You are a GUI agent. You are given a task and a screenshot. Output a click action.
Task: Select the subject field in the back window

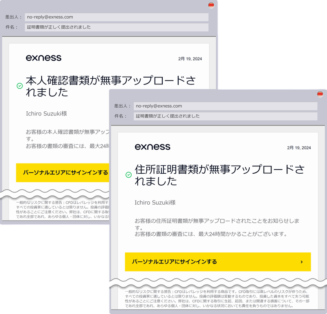point(116,27)
